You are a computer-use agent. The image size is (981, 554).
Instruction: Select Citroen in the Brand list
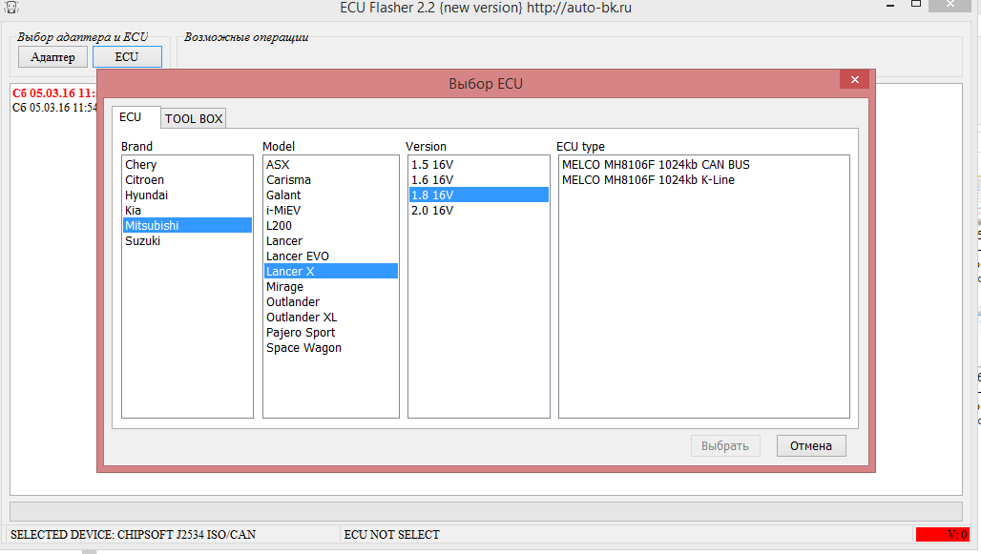pos(187,179)
